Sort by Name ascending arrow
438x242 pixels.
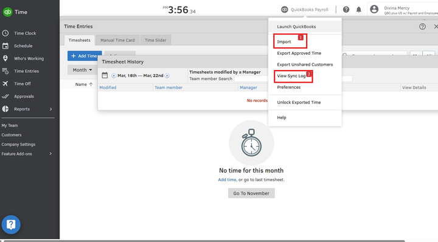click(x=91, y=85)
